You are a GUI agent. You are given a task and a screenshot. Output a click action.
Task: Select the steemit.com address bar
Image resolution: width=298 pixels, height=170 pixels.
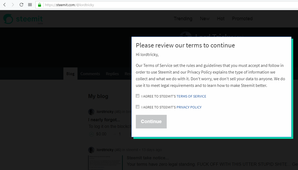167,5
